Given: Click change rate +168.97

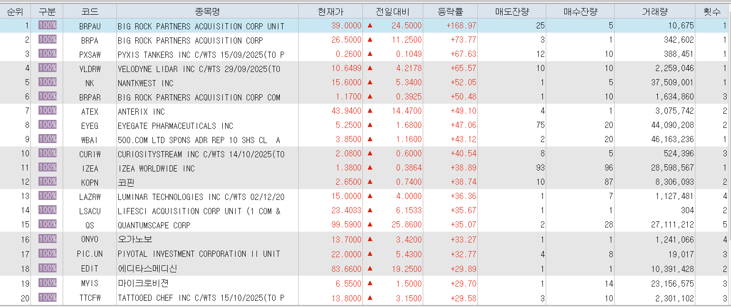Looking at the screenshot, I should 461,26.
